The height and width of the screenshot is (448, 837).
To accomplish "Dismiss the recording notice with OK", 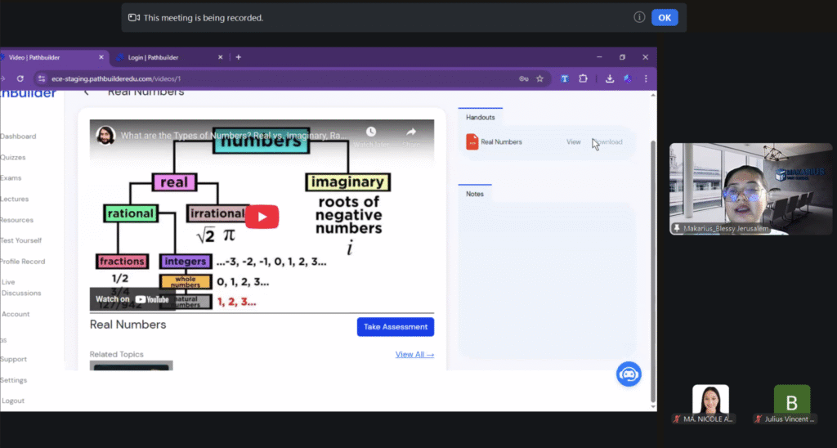I will 665,17.
